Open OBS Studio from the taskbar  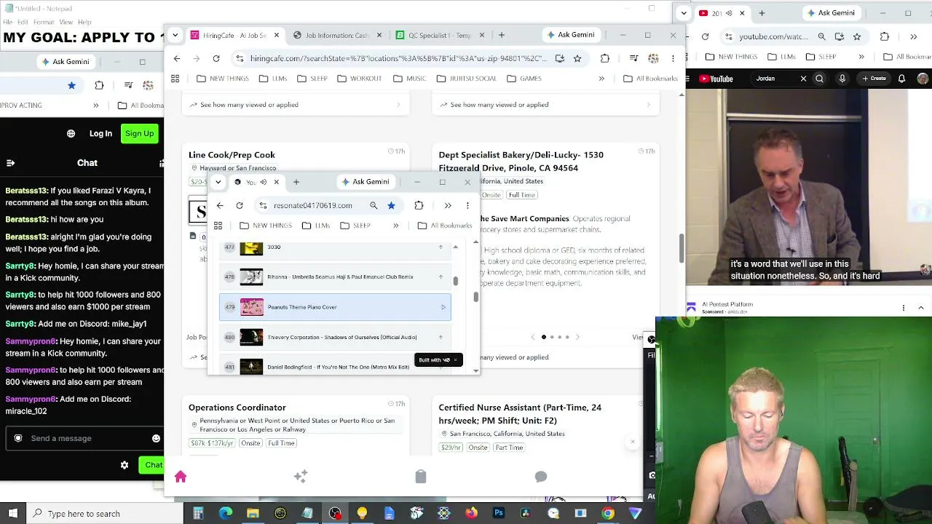(335, 514)
